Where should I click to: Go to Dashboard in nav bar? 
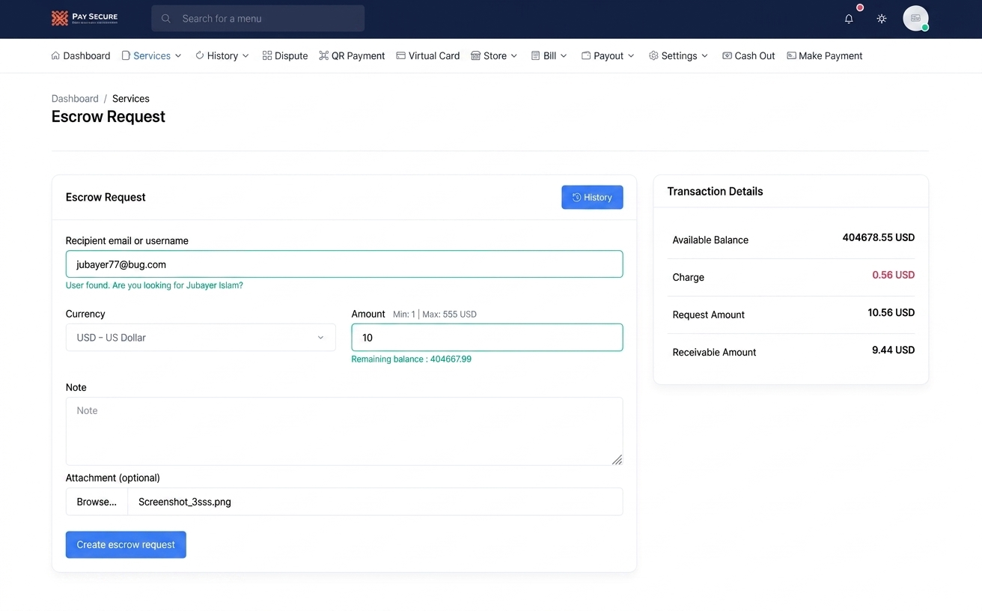(x=80, y=55)
